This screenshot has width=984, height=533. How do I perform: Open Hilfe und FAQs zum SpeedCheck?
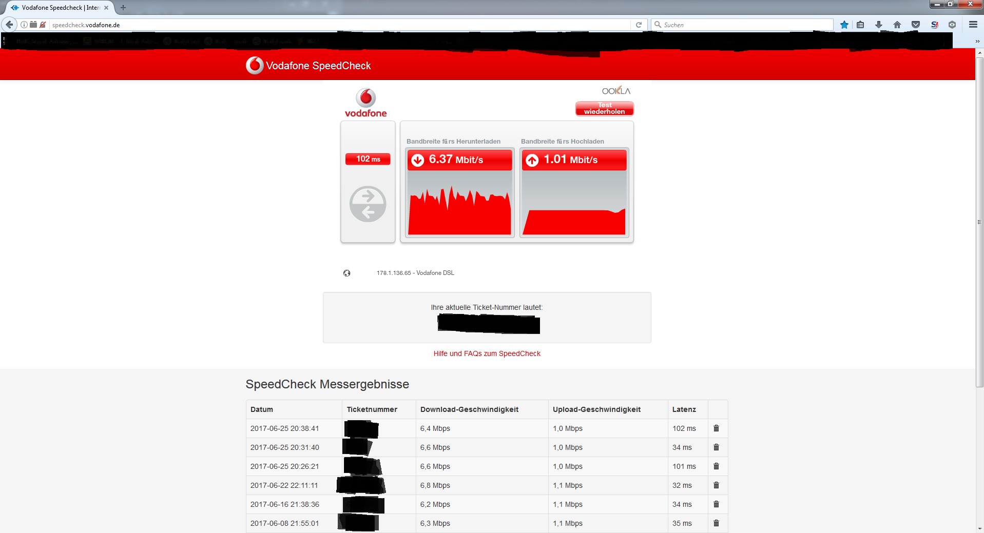point(487,353)
